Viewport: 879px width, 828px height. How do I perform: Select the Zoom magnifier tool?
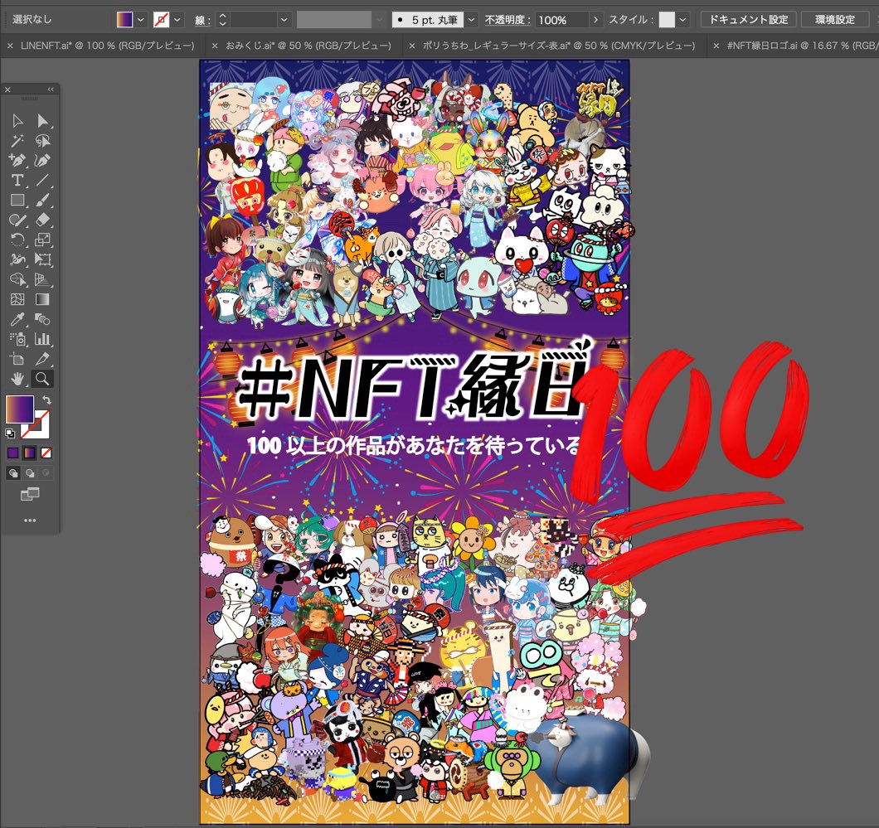pyautogui.click(x=42, y=379)
